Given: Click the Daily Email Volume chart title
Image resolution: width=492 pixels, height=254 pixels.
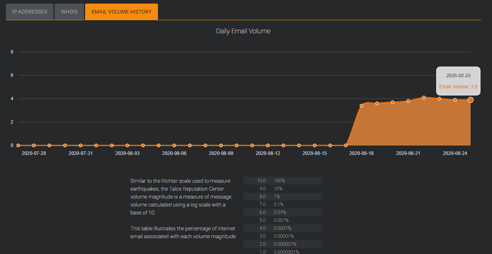Looking at the screenshot, I should (x=243, y=31).
